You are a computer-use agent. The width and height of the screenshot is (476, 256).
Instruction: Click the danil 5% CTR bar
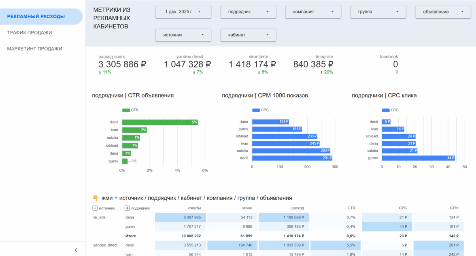(159, 122)
